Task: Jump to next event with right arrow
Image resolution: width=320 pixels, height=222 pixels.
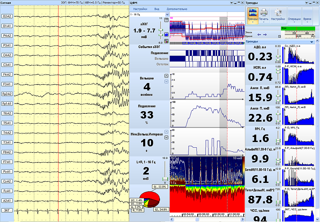Action: pyautogui.click(x=265, y=35)
